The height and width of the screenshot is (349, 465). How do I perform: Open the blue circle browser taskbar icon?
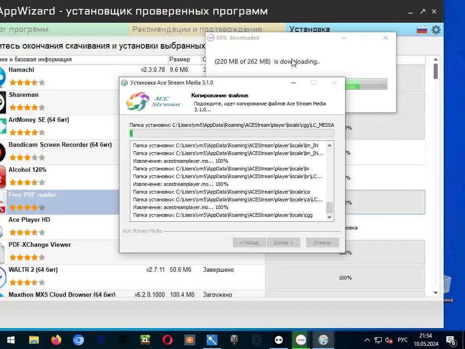coord(78,340)
